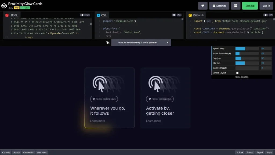Viewport: 275px width, 155px height.
Task: Follow the author Jhey
Action: pyautogui.click(x=24, y=8)
